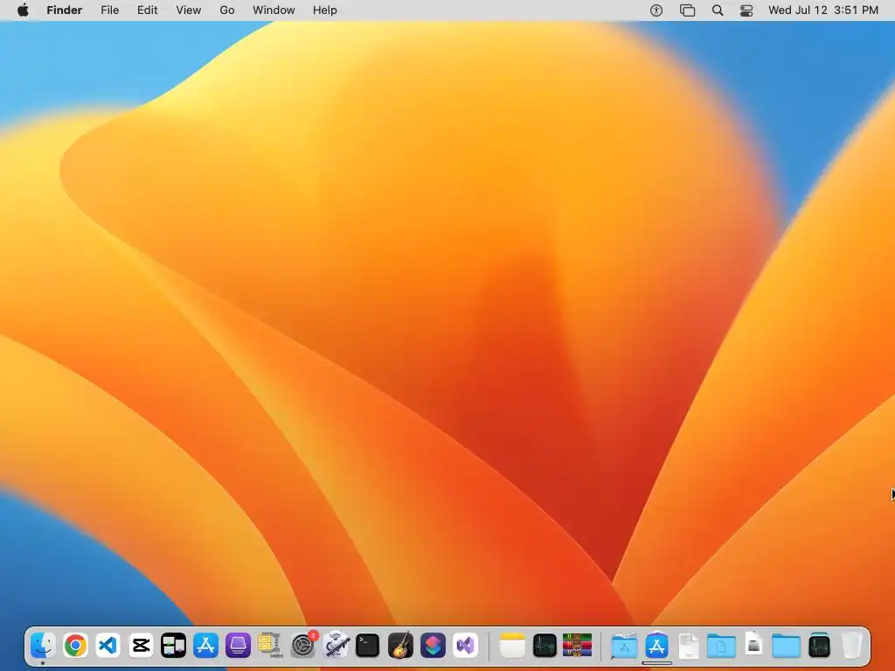Open the plain blue folder in the Dock
The height and width of the screenshot is (671, 895).
click(x=786, y=646)
